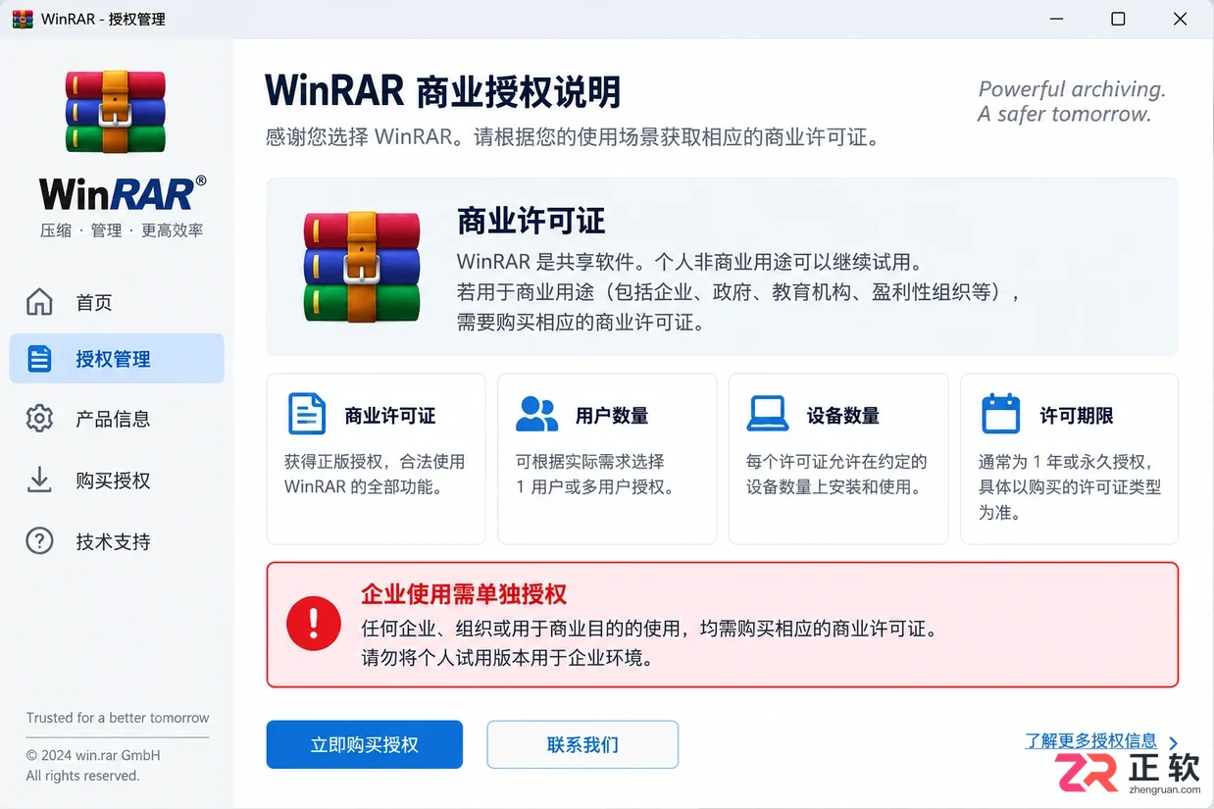Click the gear icon beside 产品信息
Viewport: 1214px width, 809px height.
[x=39, y=419]
